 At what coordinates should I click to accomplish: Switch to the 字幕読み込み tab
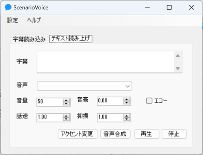(29, 39)
